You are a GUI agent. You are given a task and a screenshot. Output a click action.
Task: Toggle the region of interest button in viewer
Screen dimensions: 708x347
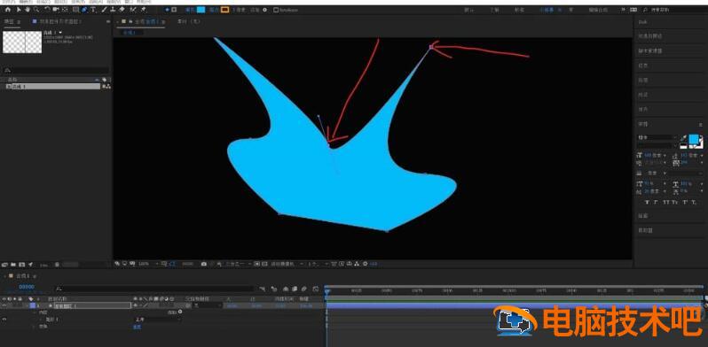pos(256,264)
